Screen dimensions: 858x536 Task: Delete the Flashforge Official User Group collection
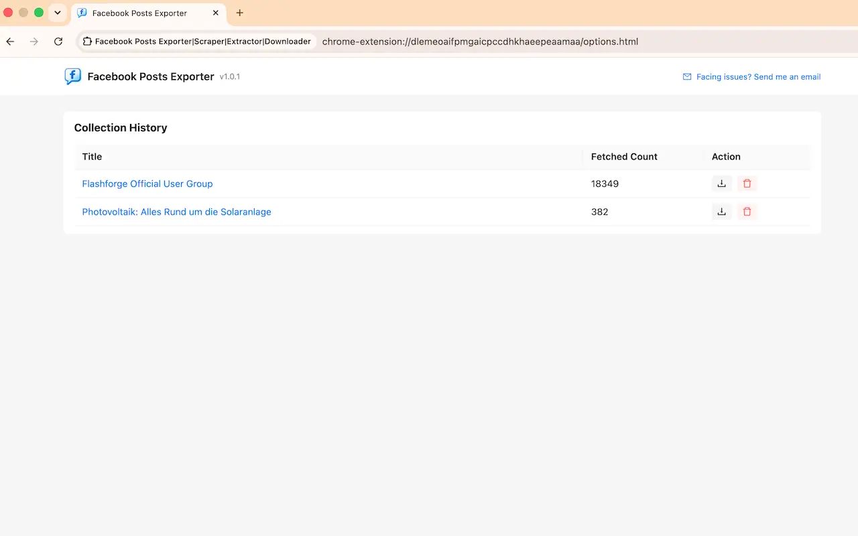pyautogui.click(x=747, y=184)
